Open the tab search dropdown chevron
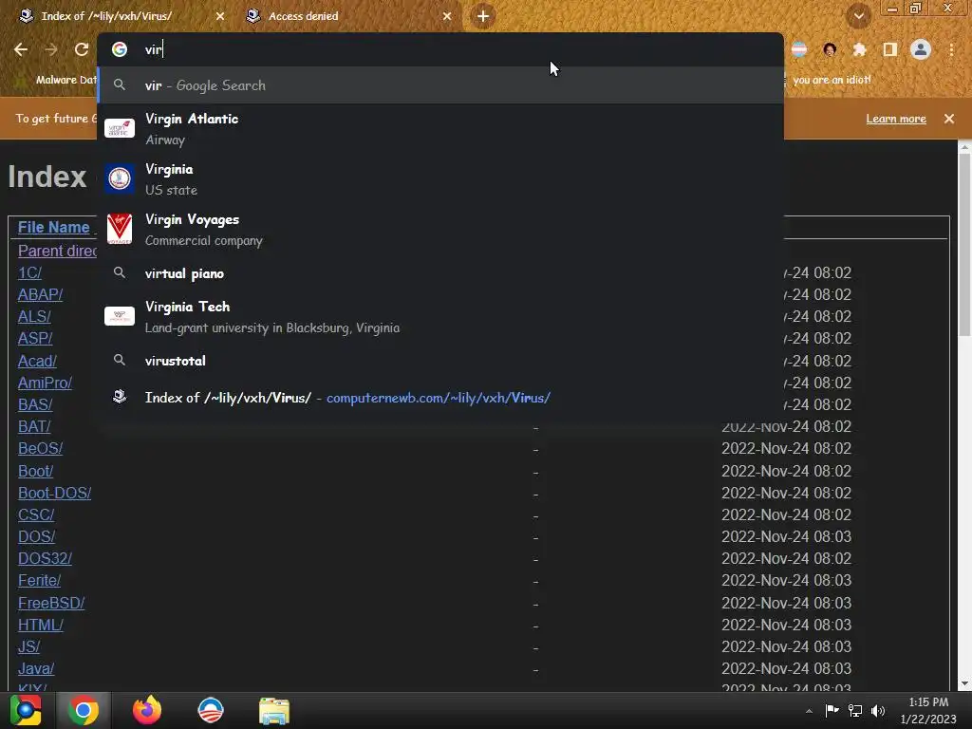This screenshot has height=729, width=972. point(858,16)
